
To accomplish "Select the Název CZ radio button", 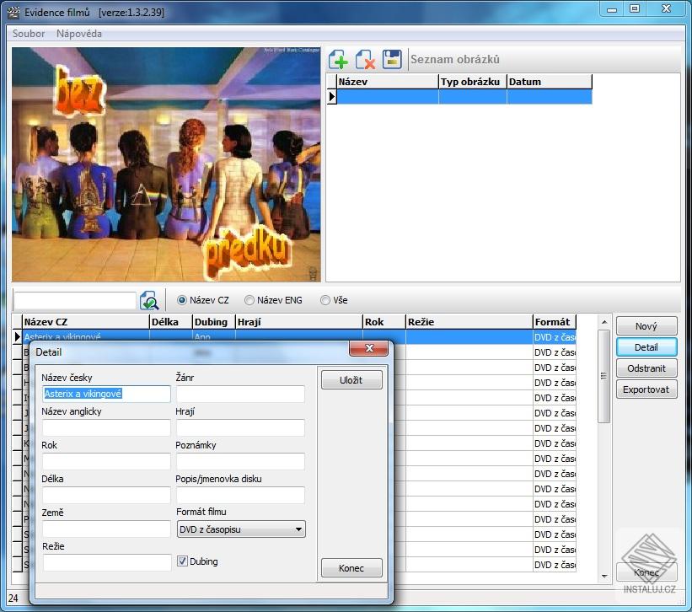I will click(181, 300).
